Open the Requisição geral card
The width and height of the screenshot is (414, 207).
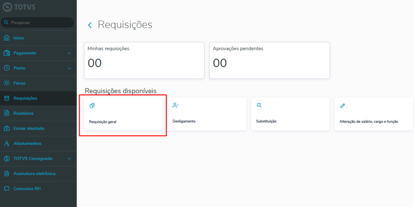[123, 114]
